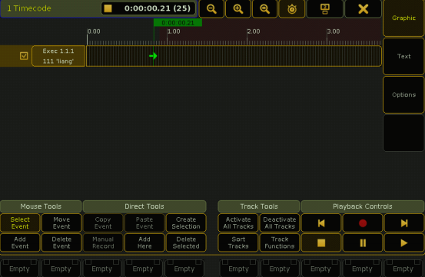
Task: Start playback with the play arrow
Action: coord(404,243)
